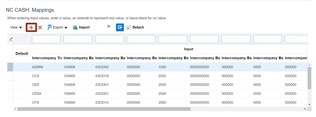Click the 4303314 cell in CFS row
This screenshot has height=117, width=316.
pyautogui.click(x=102, y=102)
